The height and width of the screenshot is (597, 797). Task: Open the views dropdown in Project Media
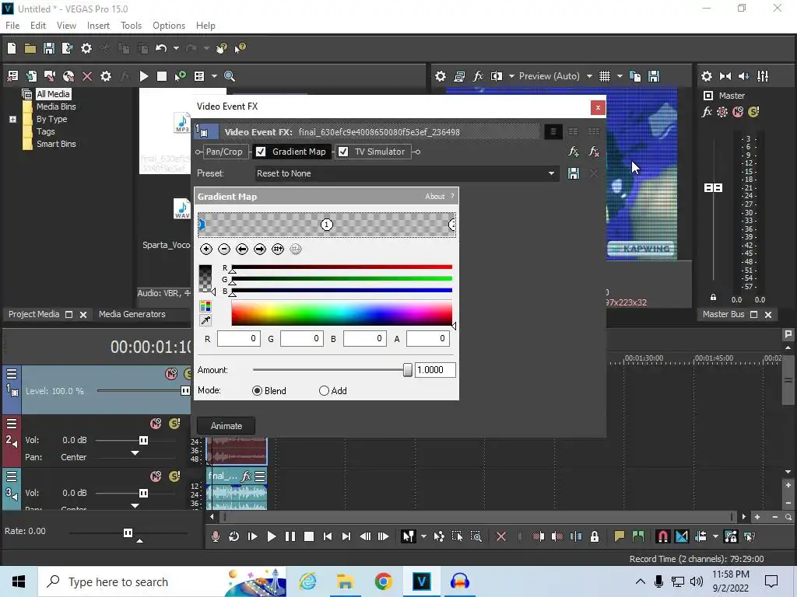click(x=214, y=76)
